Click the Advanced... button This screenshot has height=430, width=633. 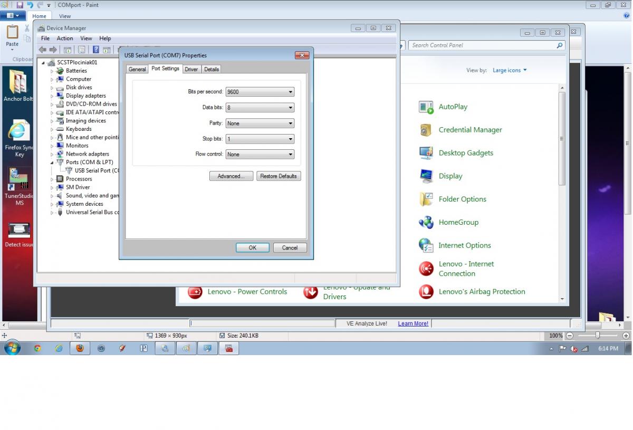(x=231, y=176)
